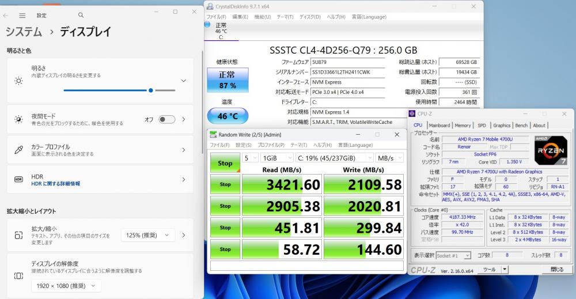Click the search icon in Settings
576x299 pixels.
pyautogui.click(x=81, y=15)
